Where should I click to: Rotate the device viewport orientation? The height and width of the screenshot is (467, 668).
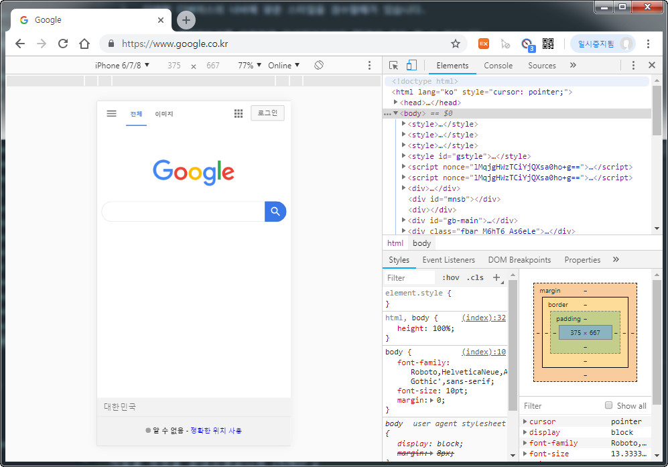click(x=319, y=65)
